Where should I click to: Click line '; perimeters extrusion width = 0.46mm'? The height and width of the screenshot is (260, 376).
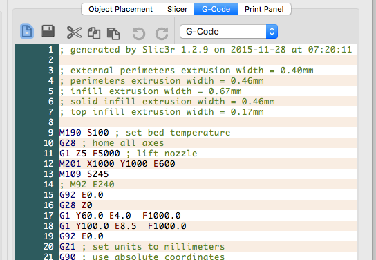click(x=161, y=81)
